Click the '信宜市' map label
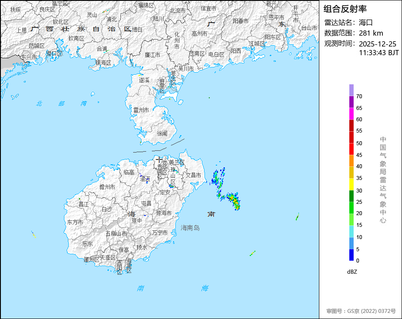 [208, 8]
